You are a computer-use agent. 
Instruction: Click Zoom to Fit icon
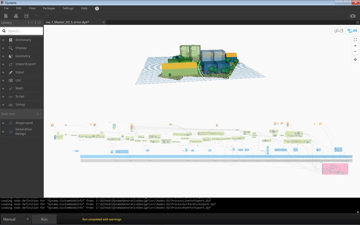[x=355, y=40]
